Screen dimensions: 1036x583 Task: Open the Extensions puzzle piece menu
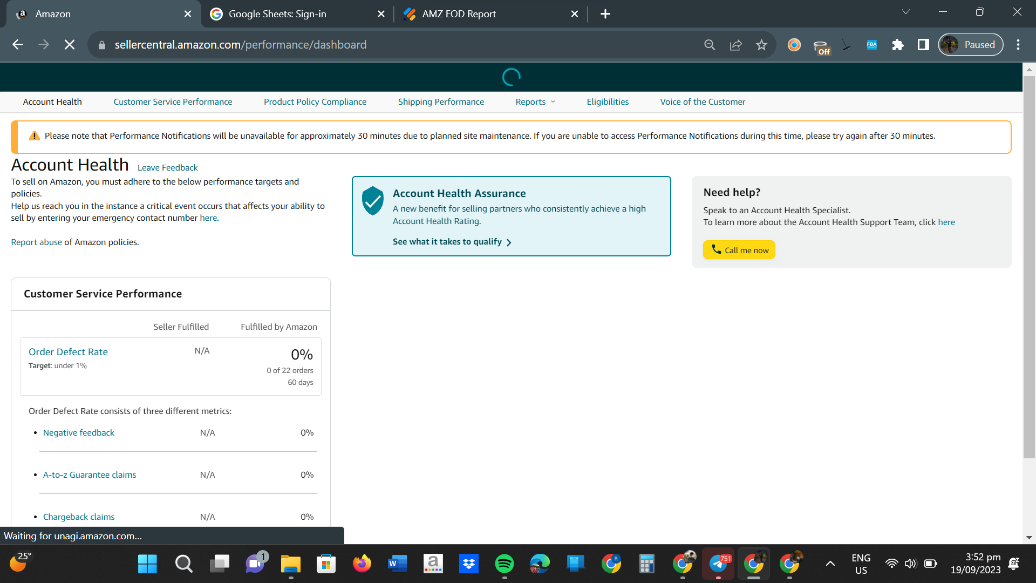pos(898,45)
